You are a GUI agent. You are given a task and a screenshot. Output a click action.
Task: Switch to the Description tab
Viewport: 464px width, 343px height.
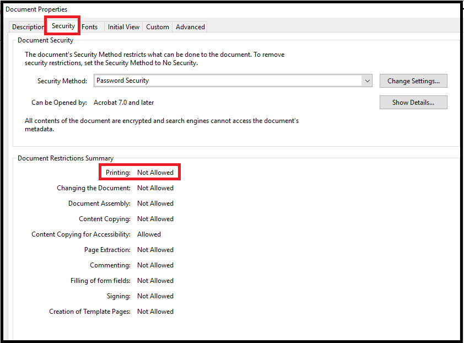point(28,26)
